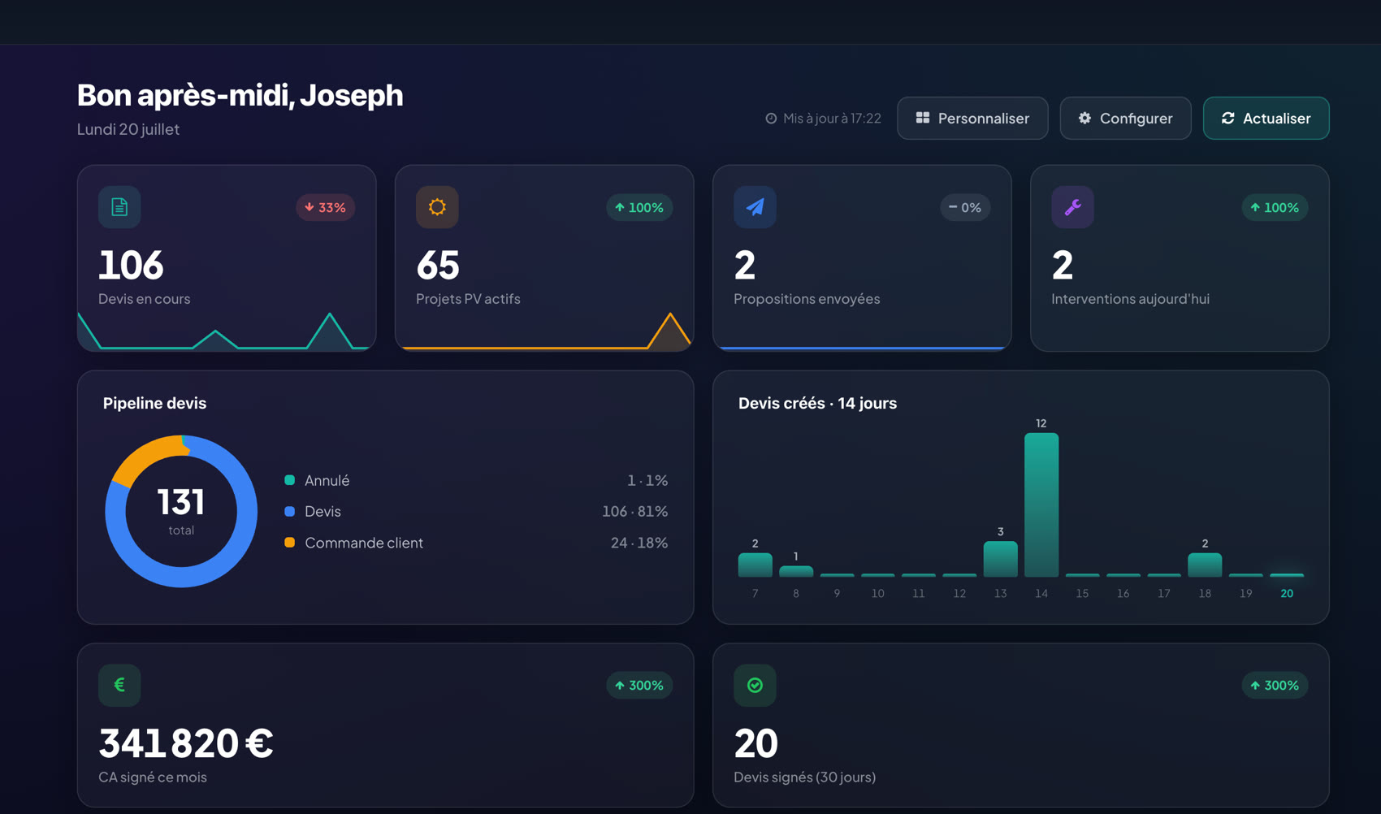Click the wrench icon on Interventions aujourd'hui card
This screenshot has width=1381, height=814.
(1072, 207)
